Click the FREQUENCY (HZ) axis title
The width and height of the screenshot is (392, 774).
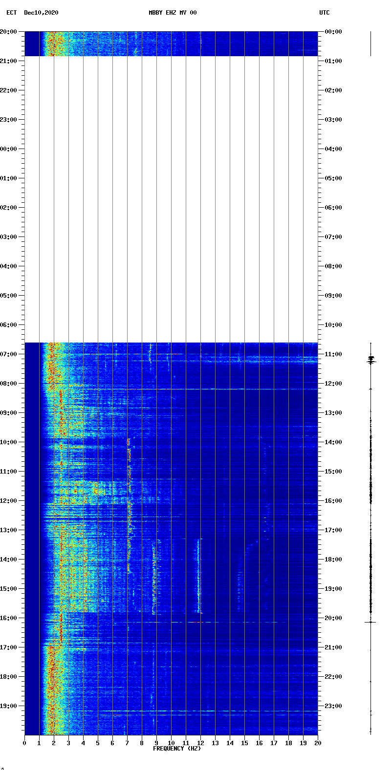[177, 749]
